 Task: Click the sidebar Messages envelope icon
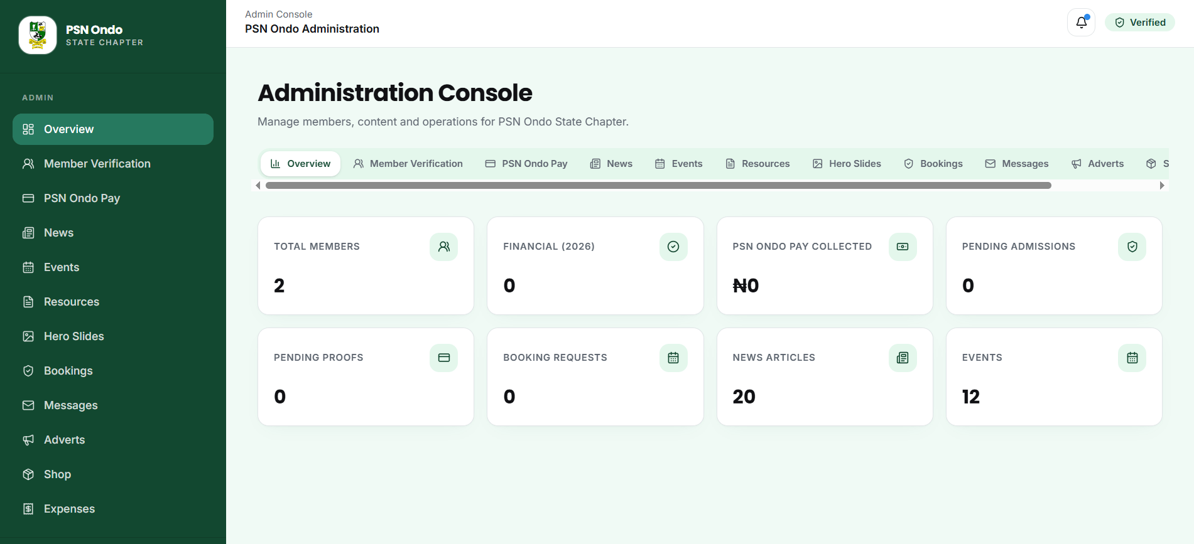28,405
